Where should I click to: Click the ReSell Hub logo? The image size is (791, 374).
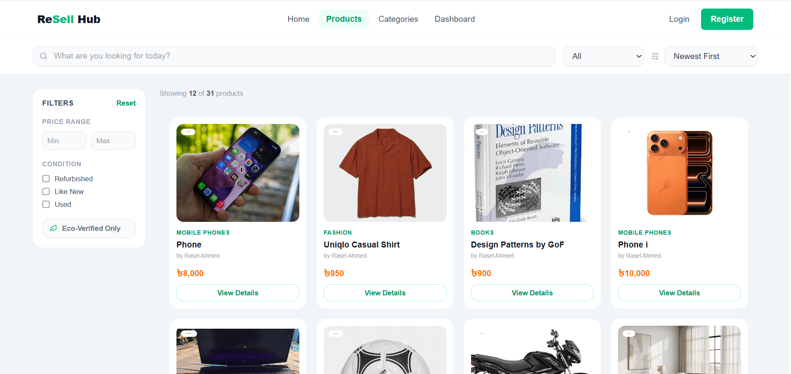click(x=69, y=19)
